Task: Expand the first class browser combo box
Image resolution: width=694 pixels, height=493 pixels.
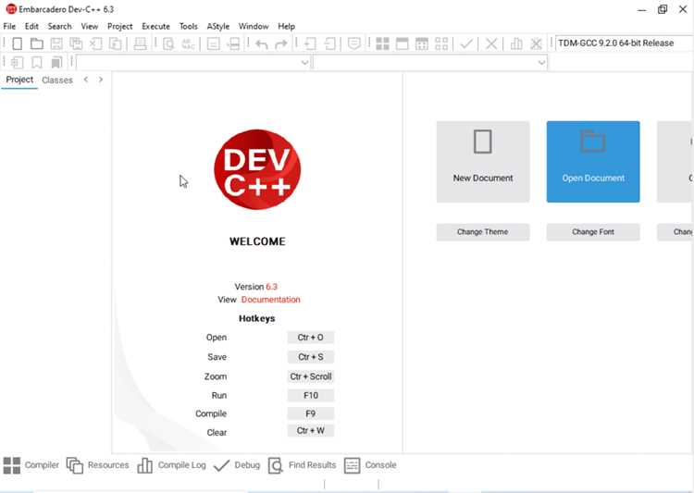Action: [x=193, y=62]
